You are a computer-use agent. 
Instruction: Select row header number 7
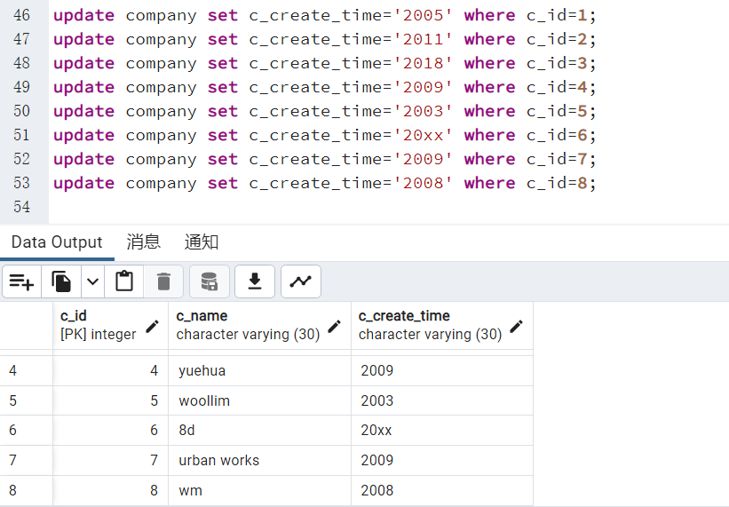pyautogui.click(x=26, y=461)
